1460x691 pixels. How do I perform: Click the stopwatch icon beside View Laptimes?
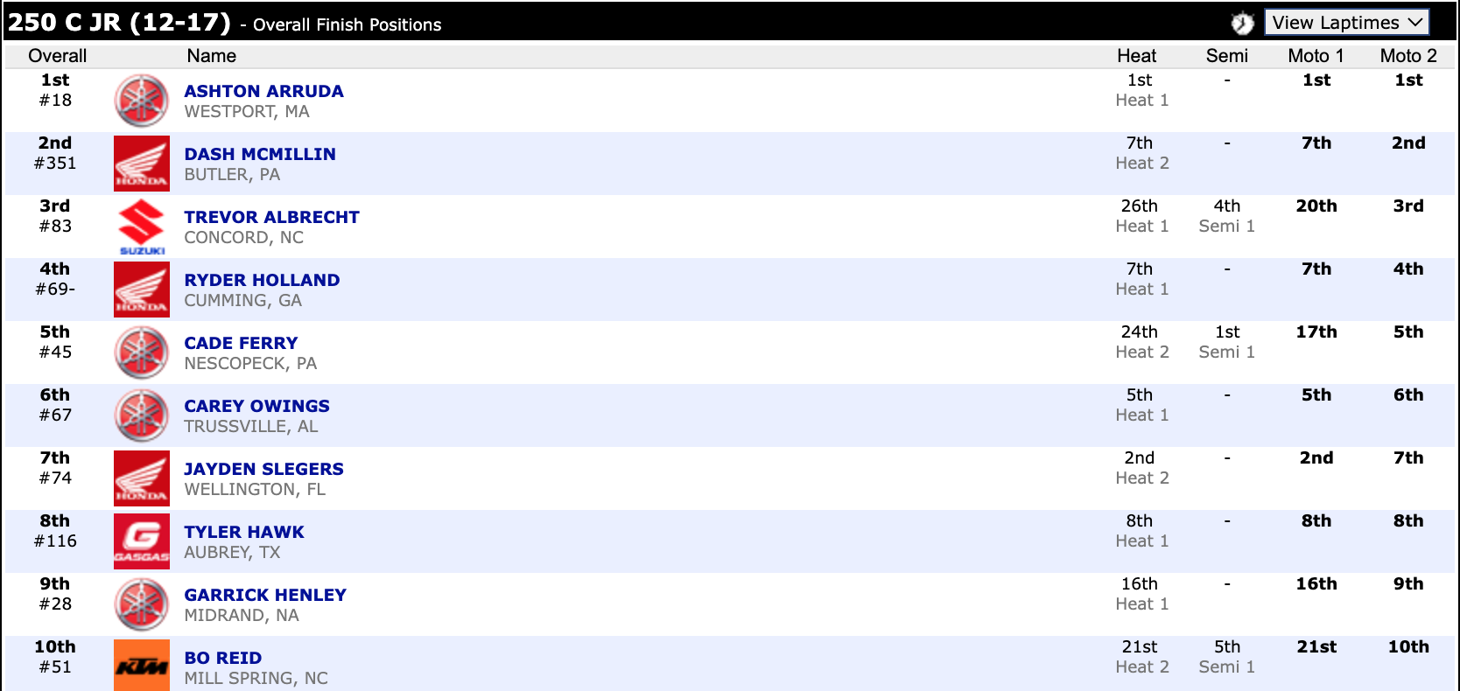click(x=1242, y=24)
